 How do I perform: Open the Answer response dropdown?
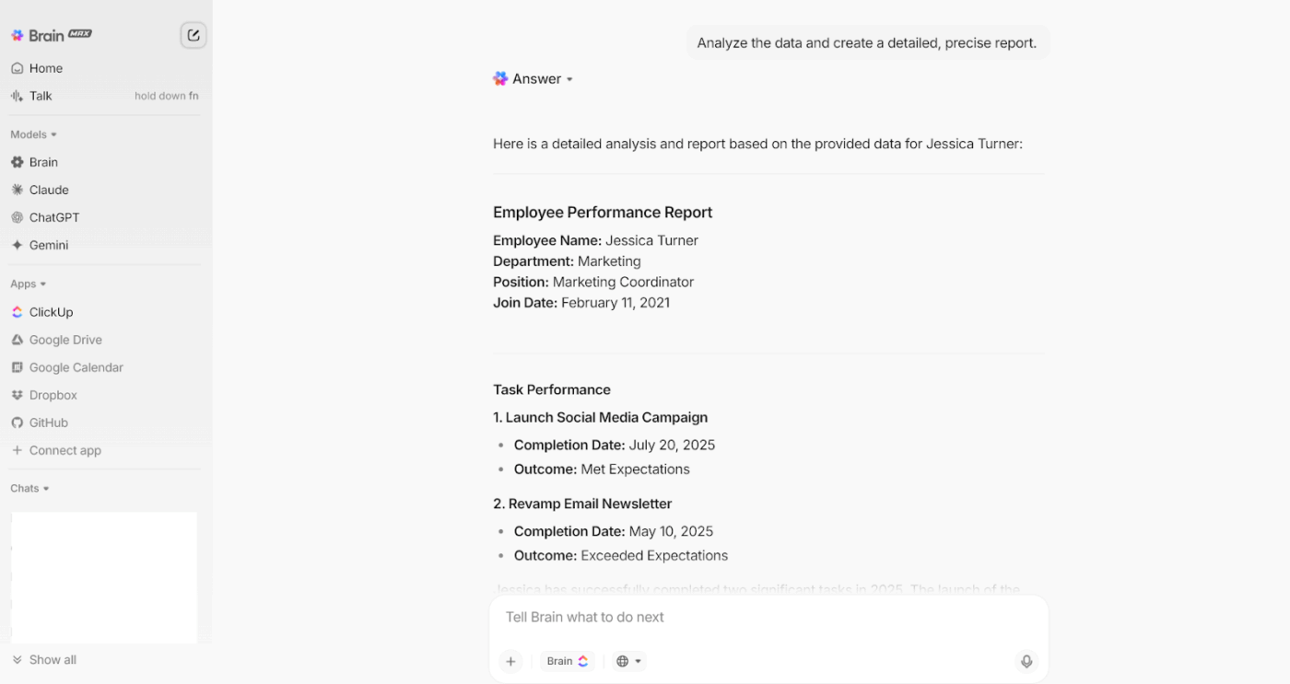569,78
